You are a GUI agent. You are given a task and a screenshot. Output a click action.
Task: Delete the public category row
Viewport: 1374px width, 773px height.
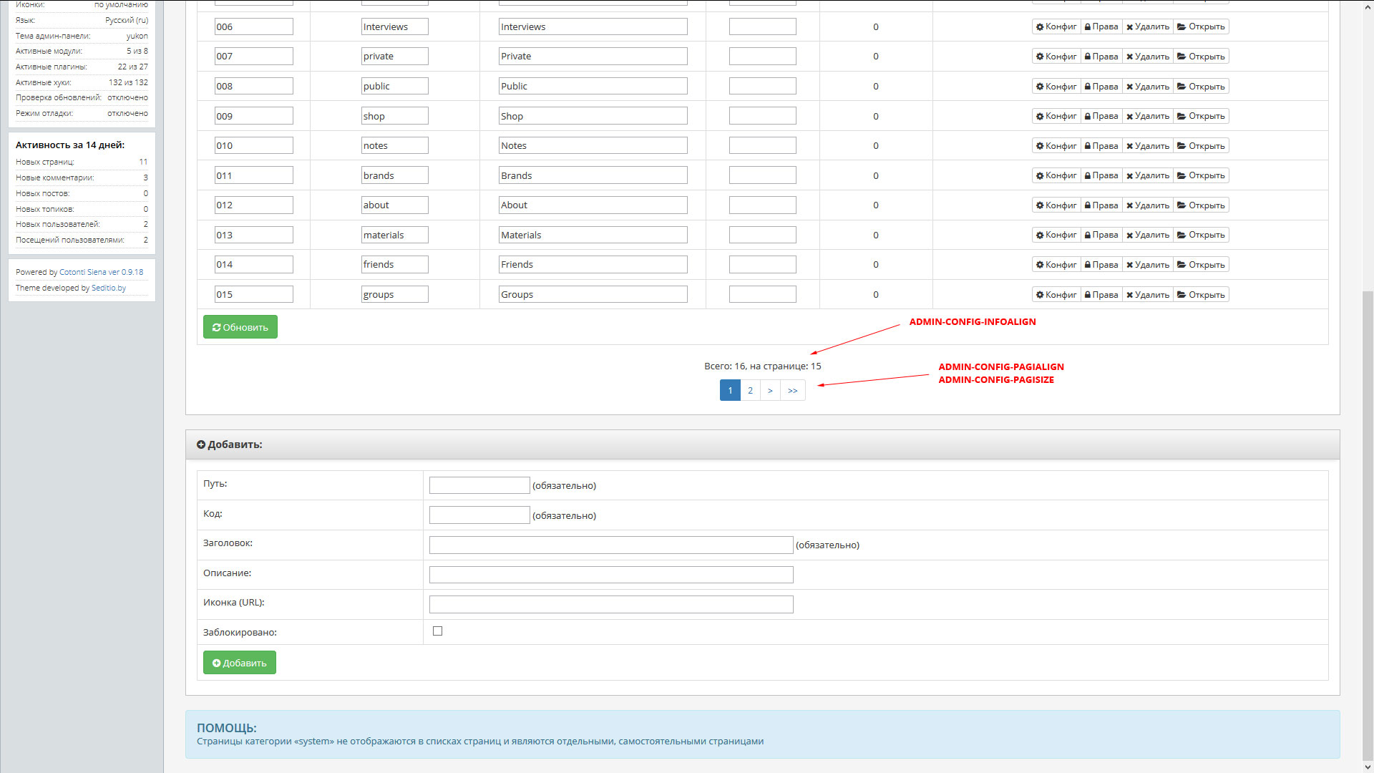coord(1147,87)
